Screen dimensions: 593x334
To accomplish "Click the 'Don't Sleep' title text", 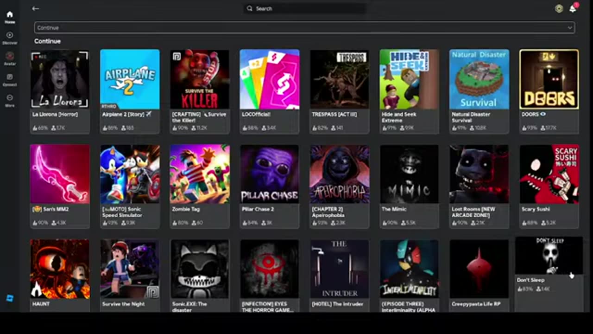I will tap(530, 280).
